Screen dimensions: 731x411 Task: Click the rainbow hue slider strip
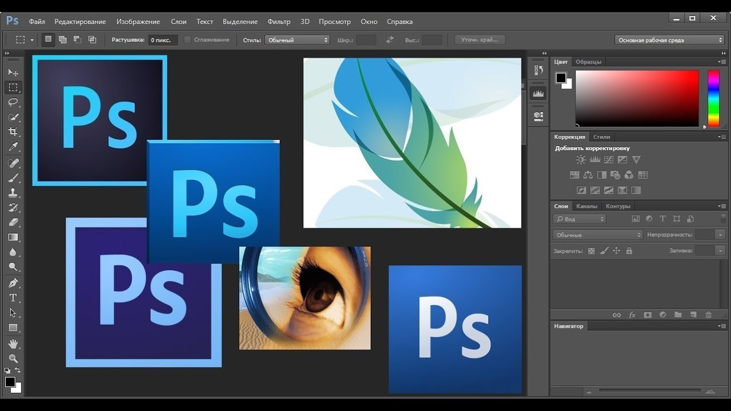(714, 98)
